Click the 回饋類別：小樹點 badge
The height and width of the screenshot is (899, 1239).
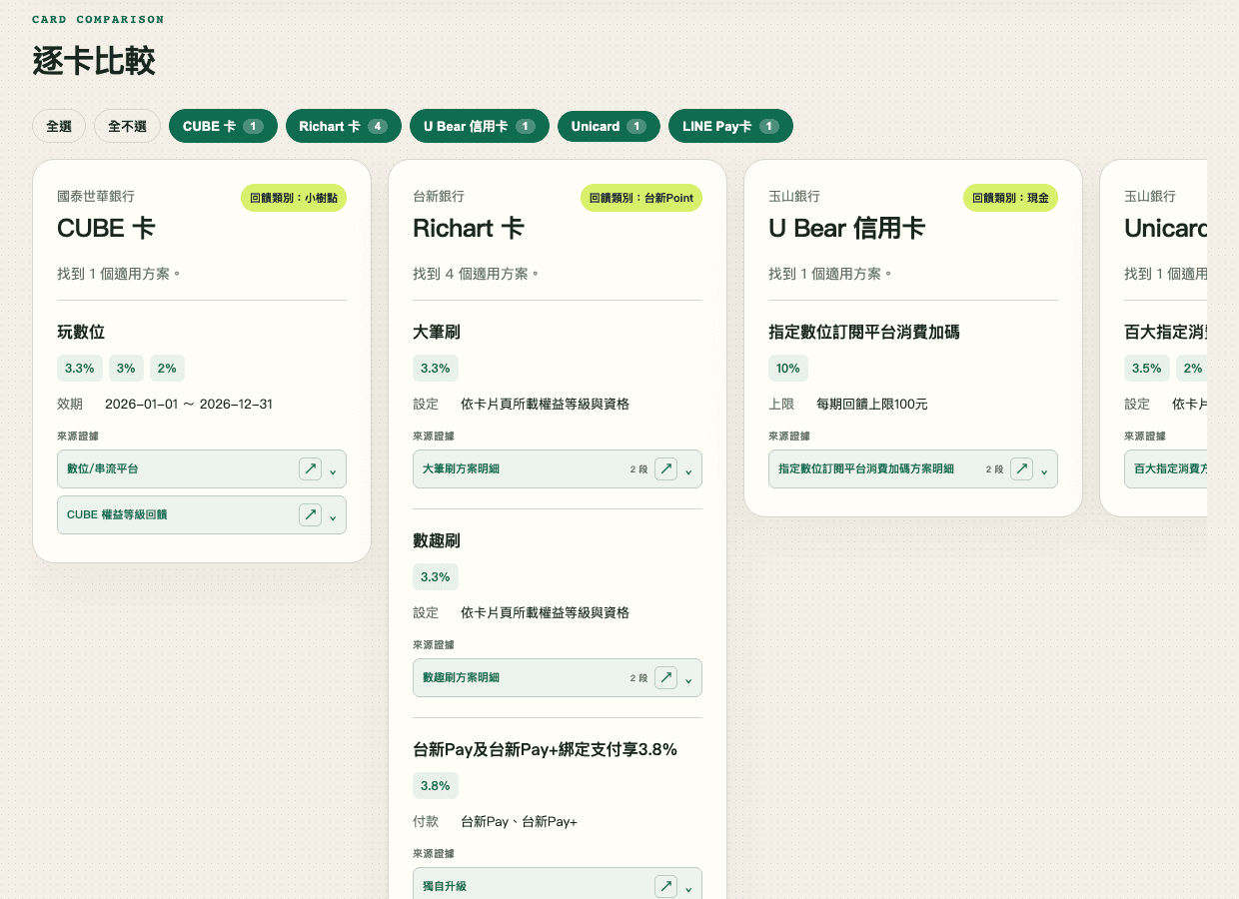tap(294, 198)
